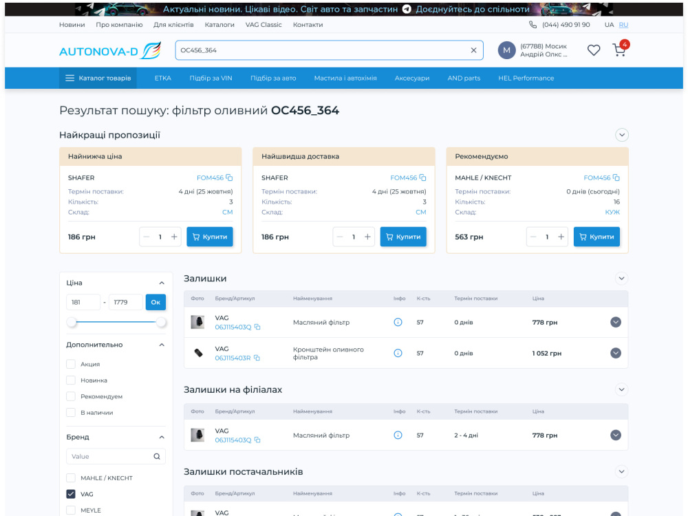Collapse the Залишки section
The height and width of the screenshot is (516, 688).
[621, 279]
